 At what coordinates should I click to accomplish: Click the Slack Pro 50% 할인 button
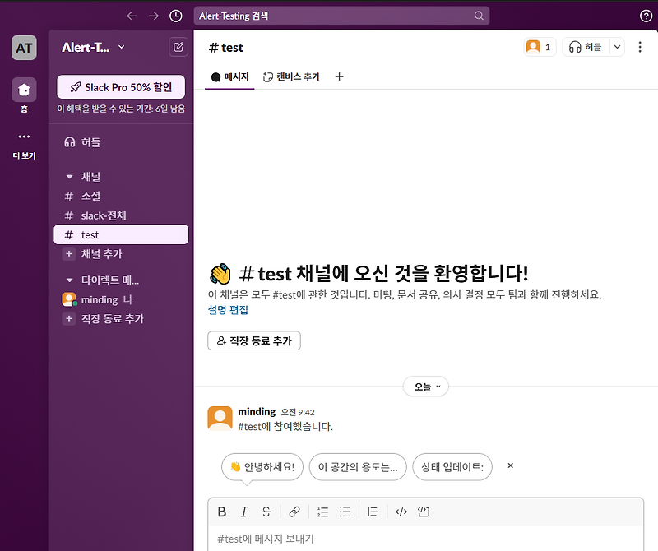(x=120, y=86)
